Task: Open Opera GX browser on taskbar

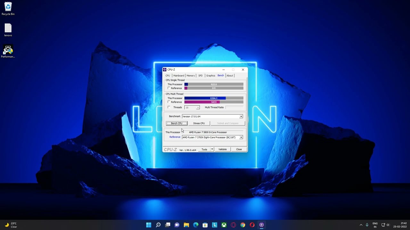Action: (233, 225)
